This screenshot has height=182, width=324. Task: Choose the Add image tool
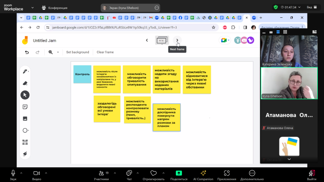click(x=25, y=119)
